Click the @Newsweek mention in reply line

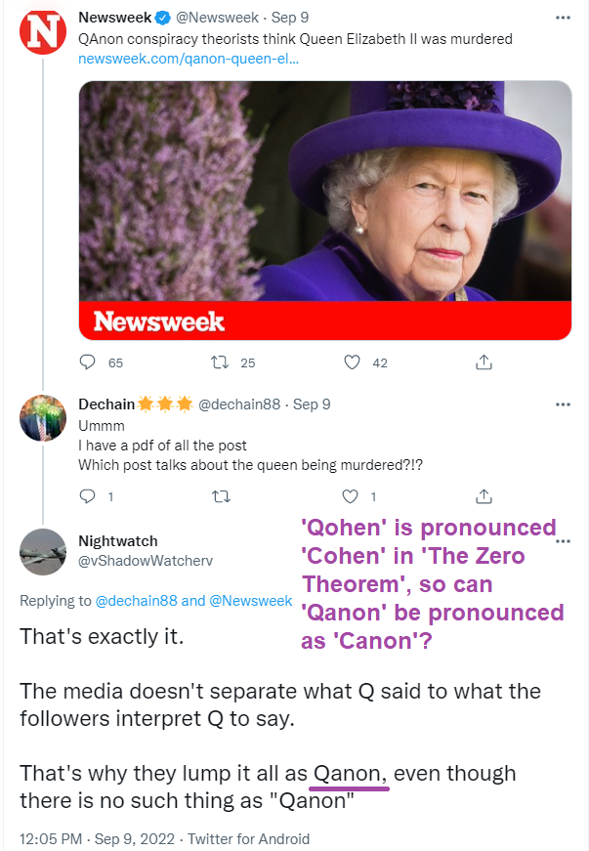251,601
